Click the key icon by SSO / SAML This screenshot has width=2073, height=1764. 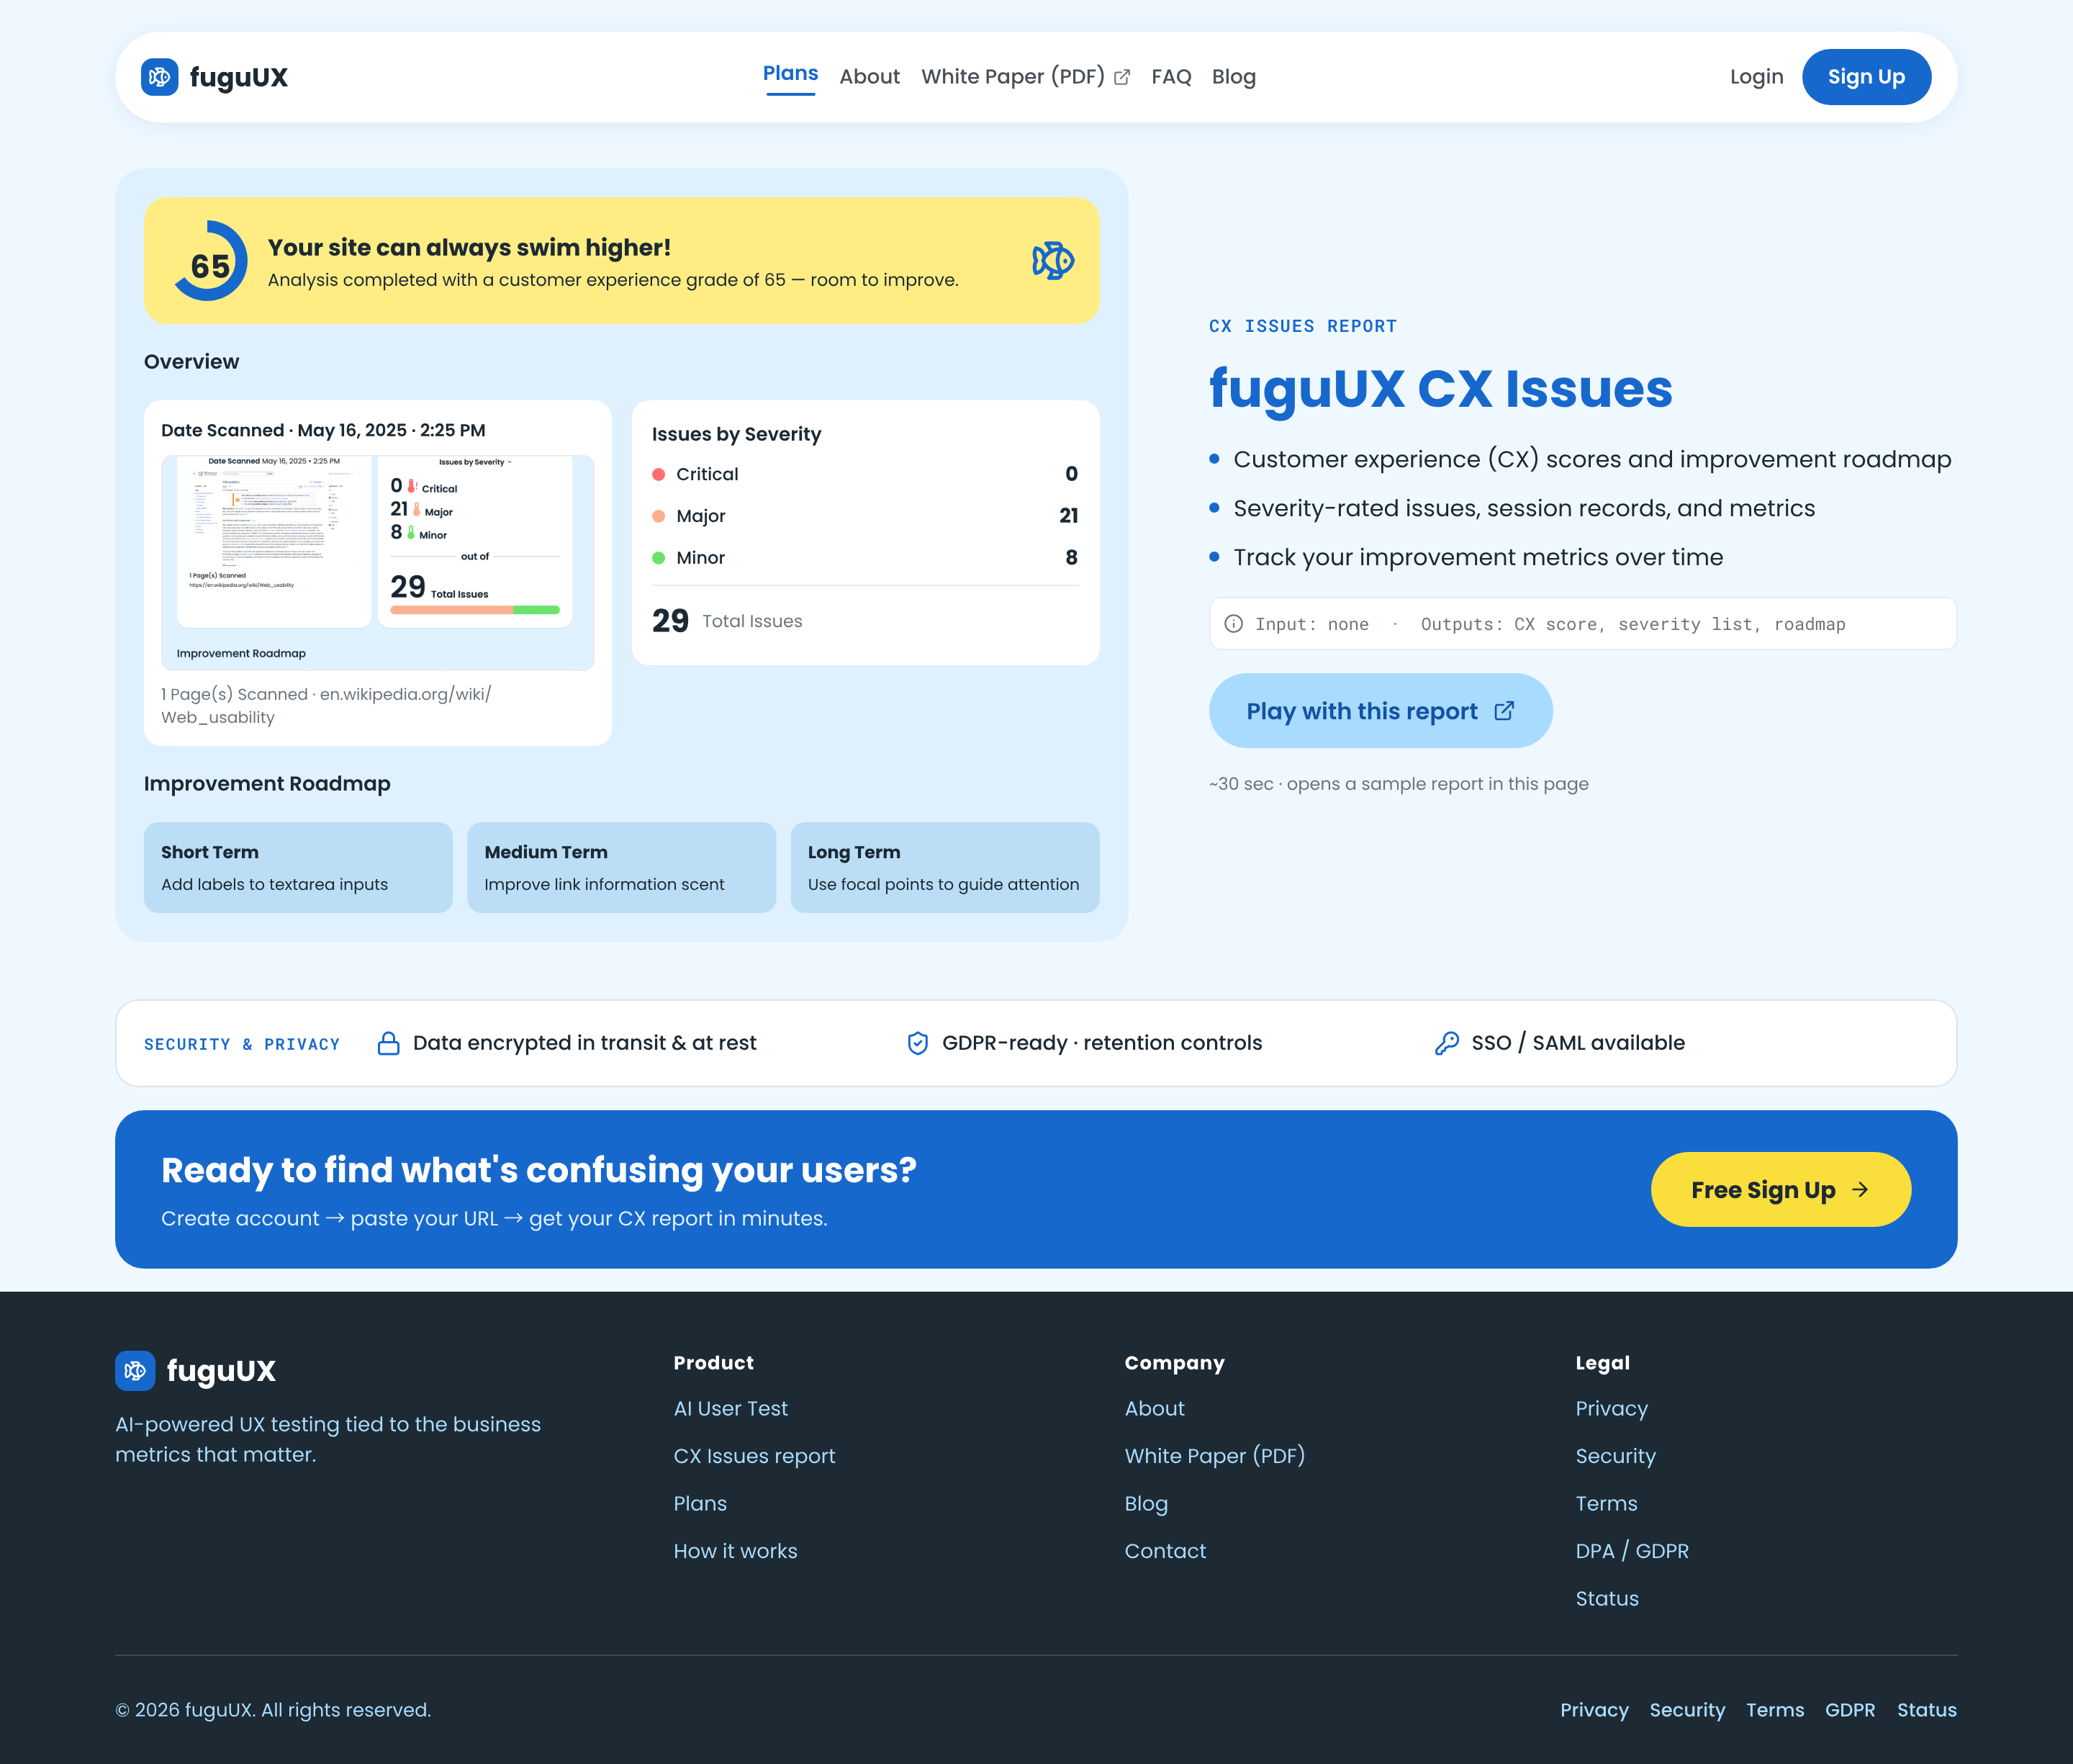click(1446, 1043)
